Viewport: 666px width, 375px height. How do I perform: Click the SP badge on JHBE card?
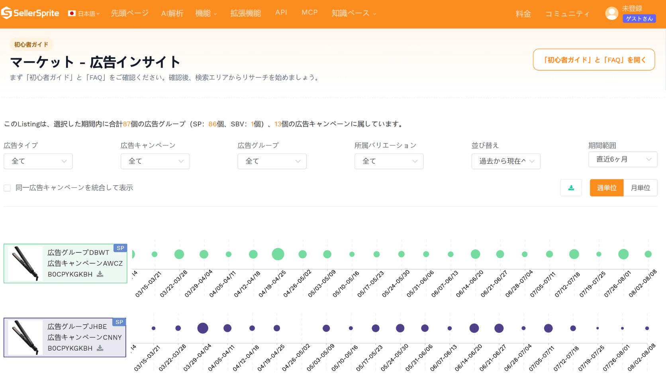[119, 322]
